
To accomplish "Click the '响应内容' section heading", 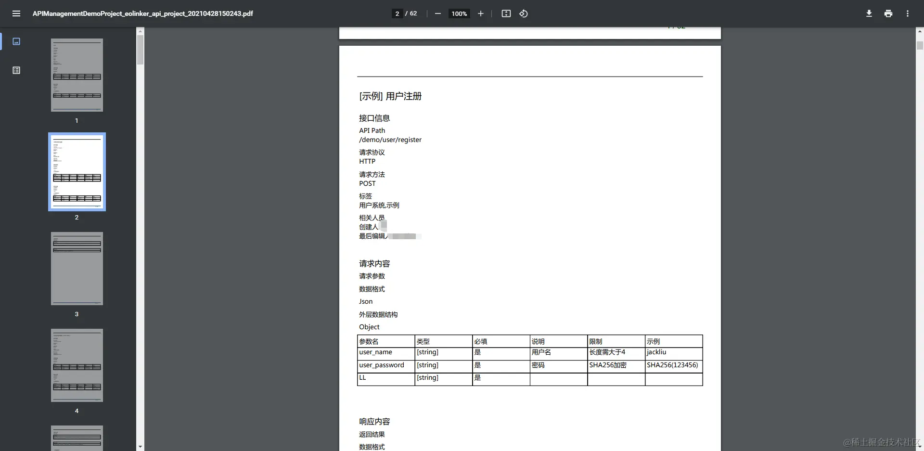I will (374, 422).
